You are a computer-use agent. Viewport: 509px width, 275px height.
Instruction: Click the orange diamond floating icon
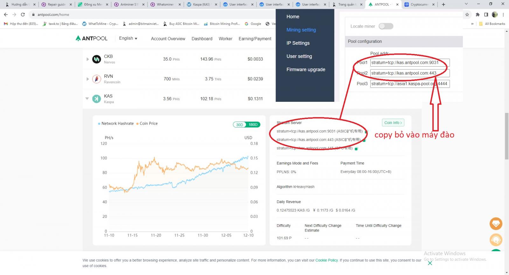click(496, 224)
